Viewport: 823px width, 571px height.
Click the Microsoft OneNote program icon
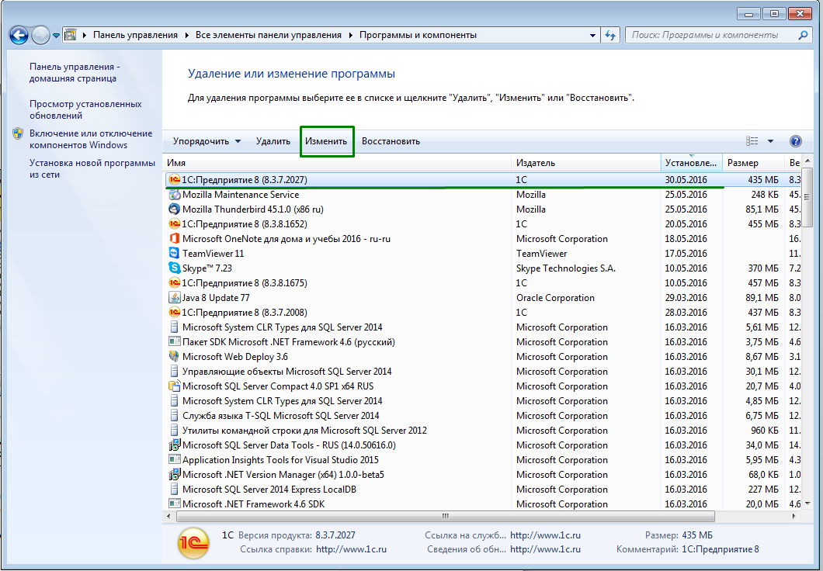pos(174,239)
